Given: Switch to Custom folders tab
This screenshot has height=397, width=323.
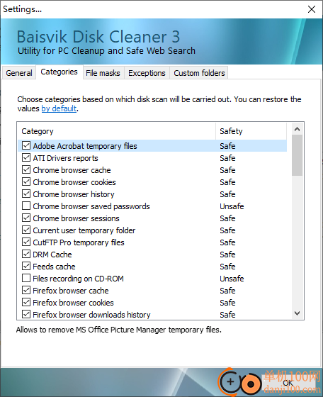Looking at the screenshot, I should 199,73.
